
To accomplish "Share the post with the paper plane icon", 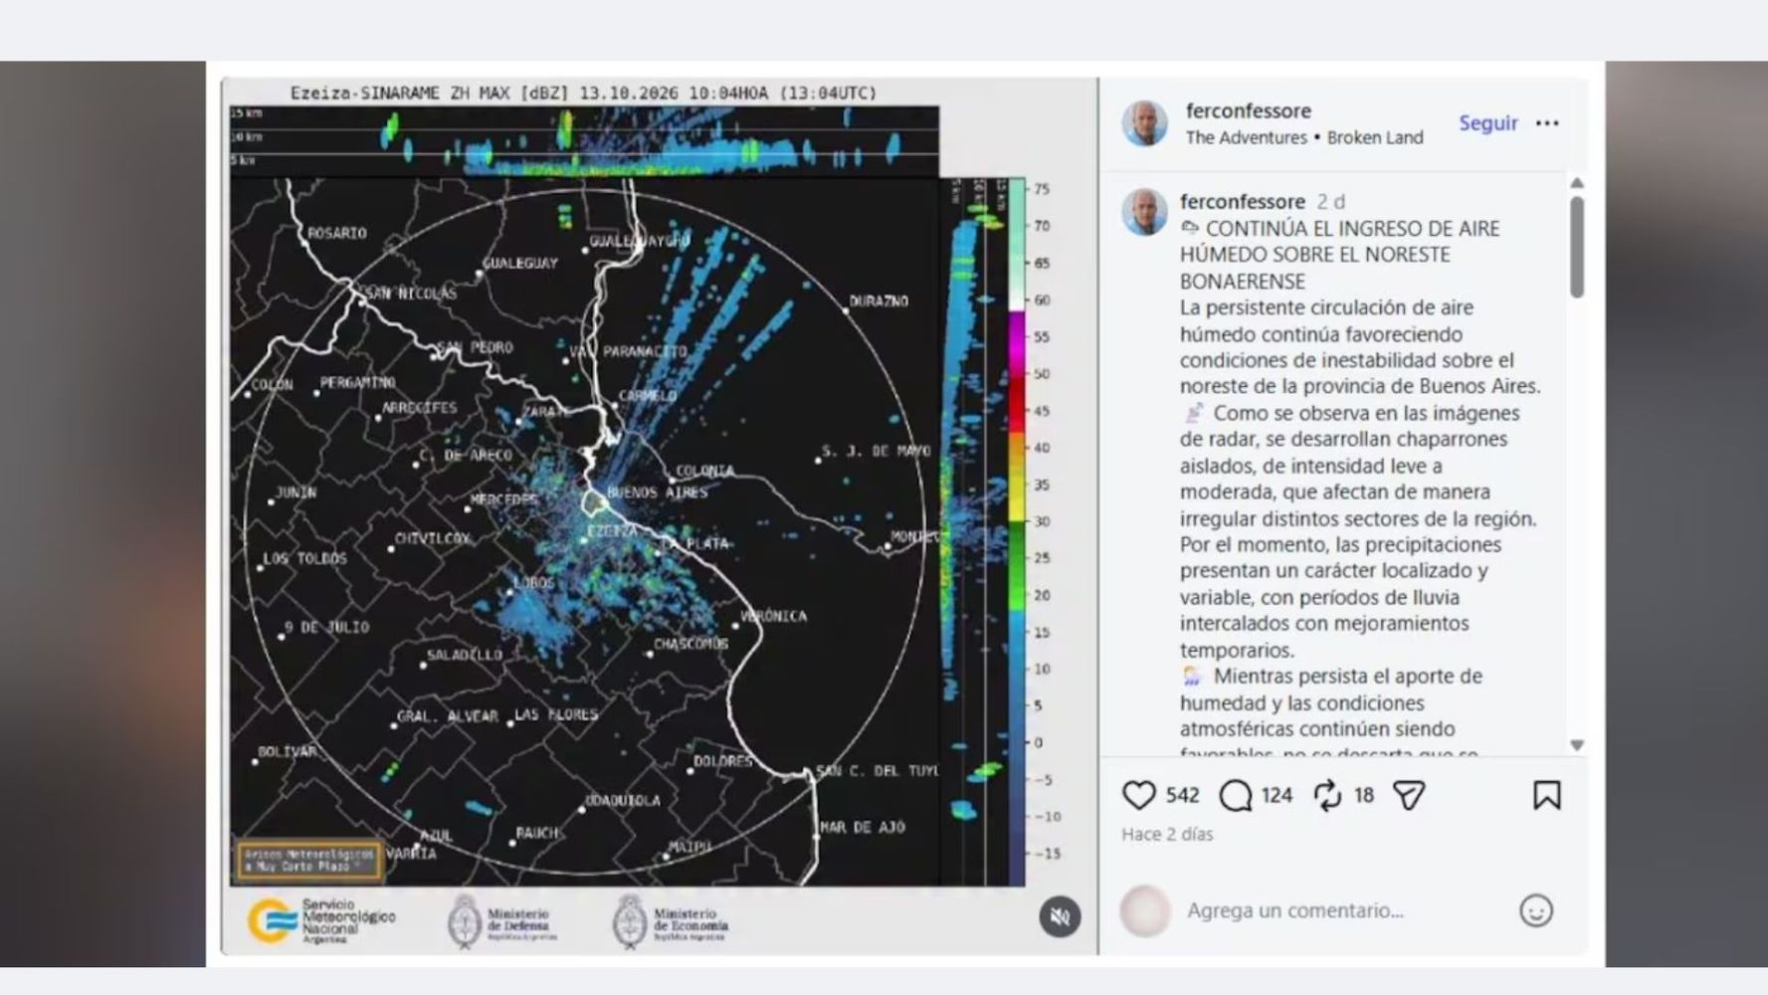I will click(1409, 795).
